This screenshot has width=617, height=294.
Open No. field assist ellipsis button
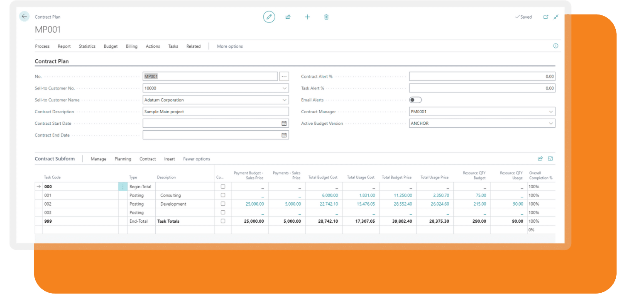coord(284,76)
